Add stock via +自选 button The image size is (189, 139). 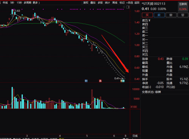point(130,3)
